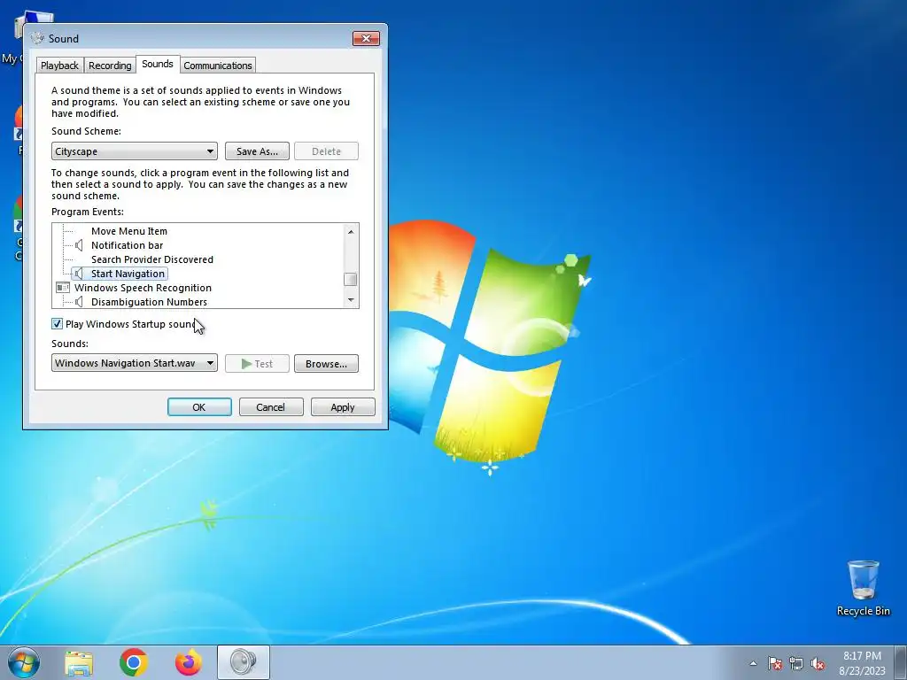Switch to the Playback tab
This screenshot has height=680, width=907.
59,66
